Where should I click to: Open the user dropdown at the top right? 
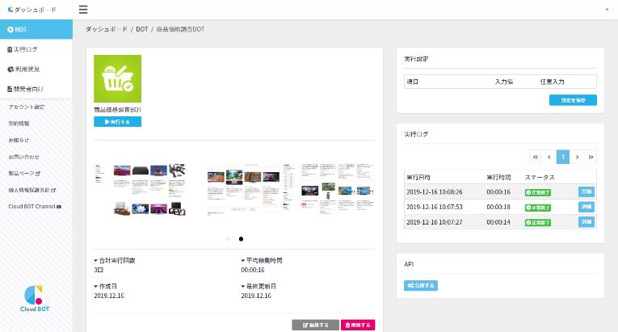coord(607,10)
